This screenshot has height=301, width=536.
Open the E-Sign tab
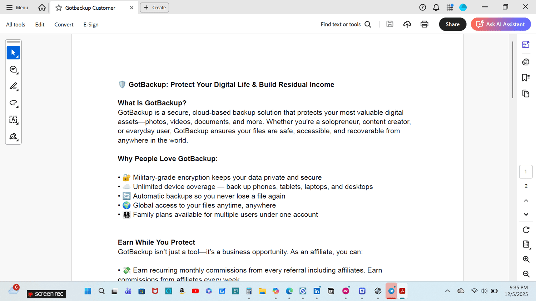tap(91, 25)
